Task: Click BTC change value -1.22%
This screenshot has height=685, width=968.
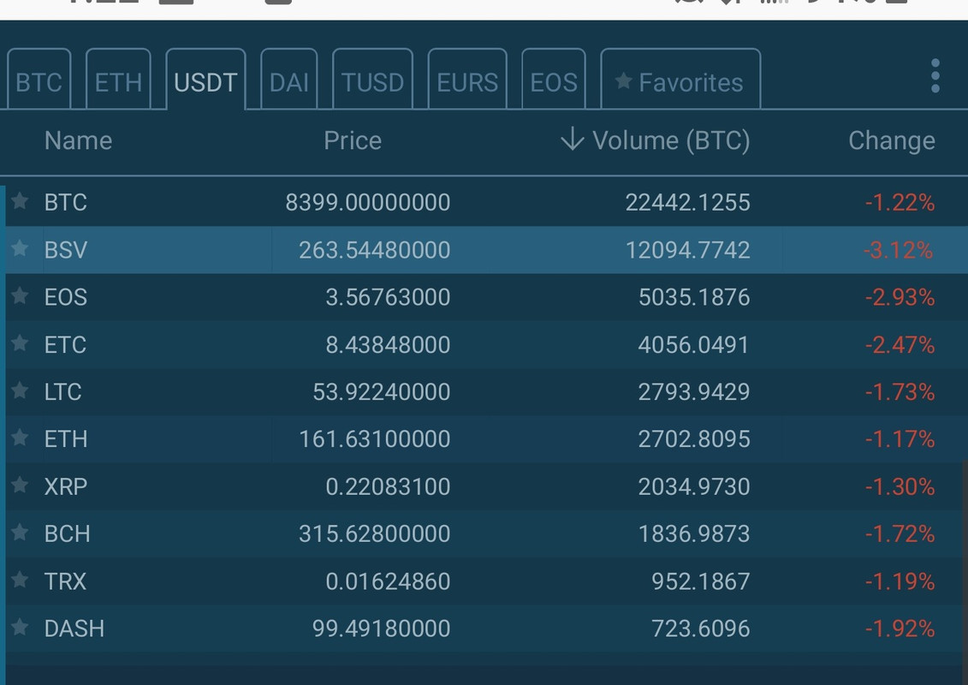Action: pos(900,203)
